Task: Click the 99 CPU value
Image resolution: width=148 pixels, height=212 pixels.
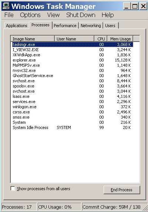Action: coord(101,127)
